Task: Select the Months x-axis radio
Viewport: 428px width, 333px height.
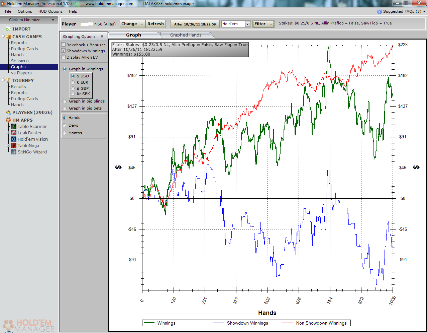Action: [x=64, y=133]
